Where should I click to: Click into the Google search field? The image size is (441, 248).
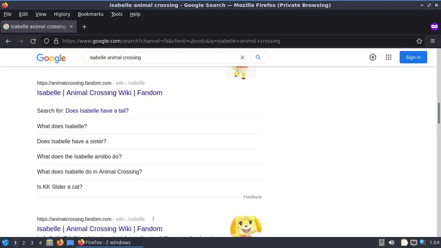(x=162, y=58)
